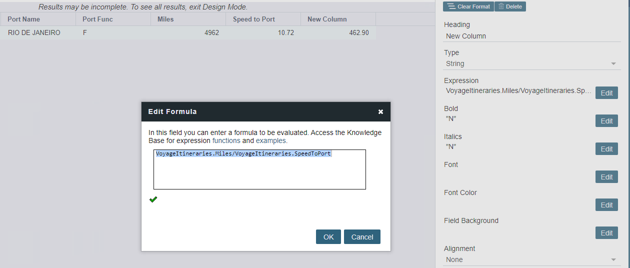Expand the Alignment dropdown
The image size is (630, 268).
coord(532,259)
